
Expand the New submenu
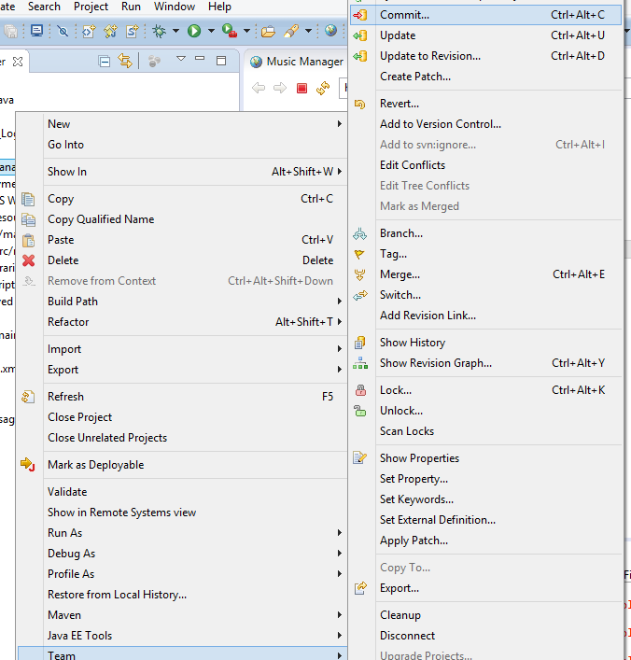339,124
